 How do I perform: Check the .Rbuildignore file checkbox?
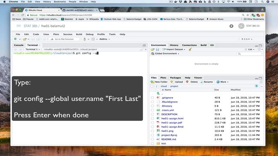pyautogui.click(x=152, y=102)
